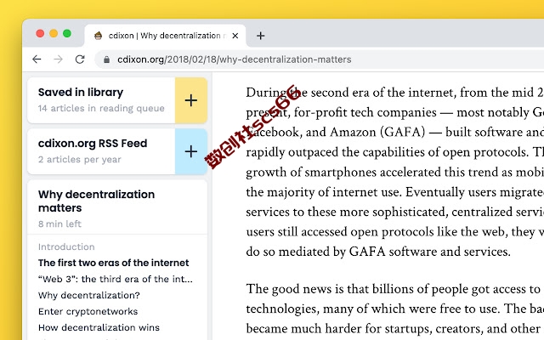Image resolution: width=544 pixels, height=340 pixels.
Task: Jump to 'Web 3: the third era' section
Action: [116, 279]
